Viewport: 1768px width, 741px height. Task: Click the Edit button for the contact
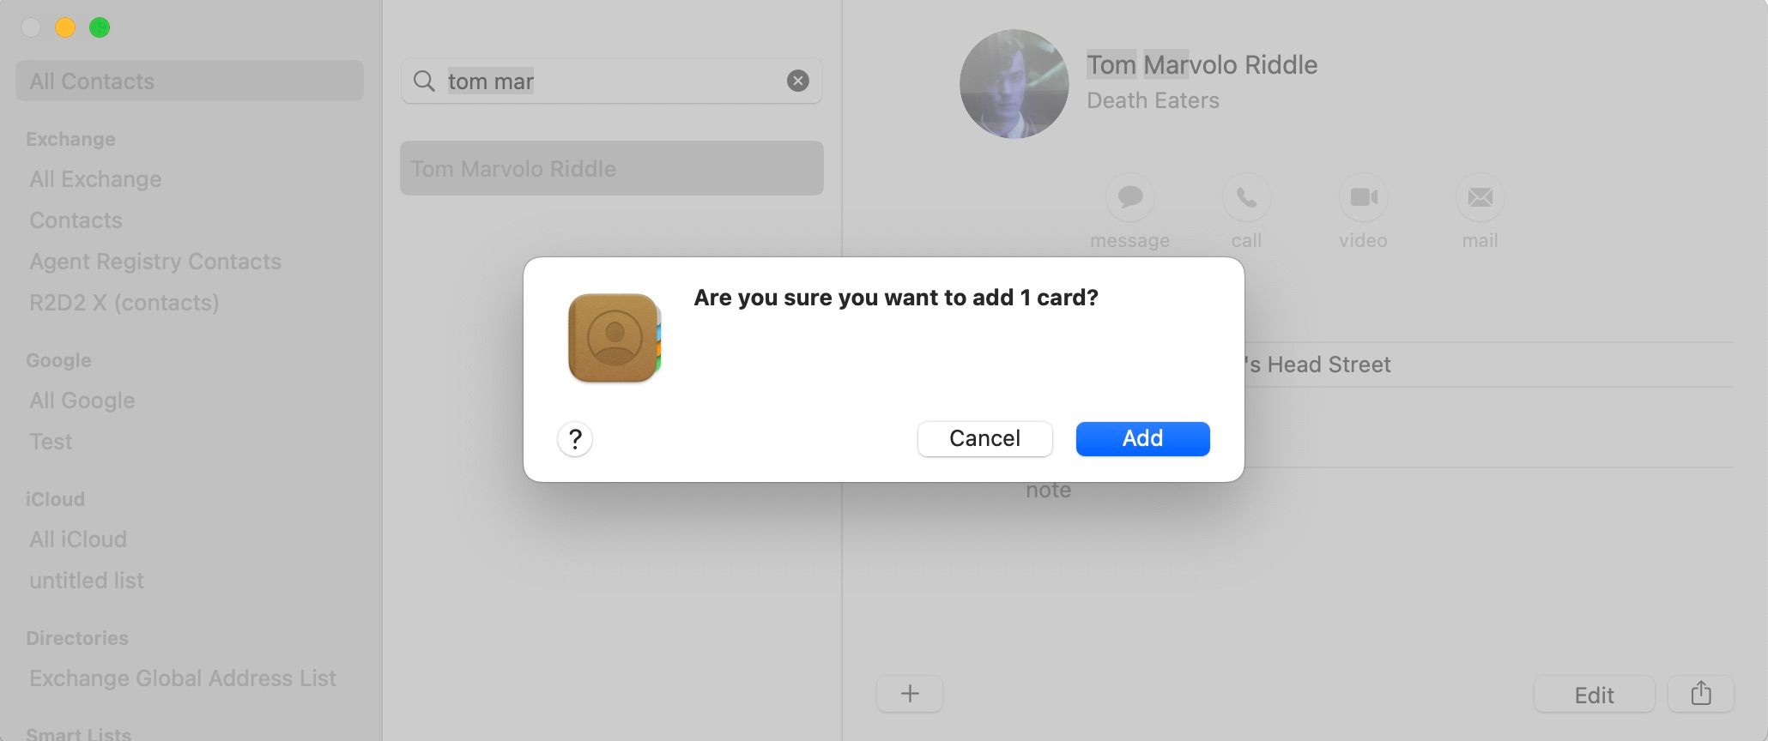tap(1594, 694)
